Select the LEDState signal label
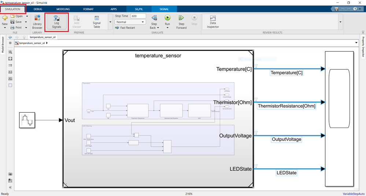This screenshot has height=196, width=366. click(x=286, y=173)
